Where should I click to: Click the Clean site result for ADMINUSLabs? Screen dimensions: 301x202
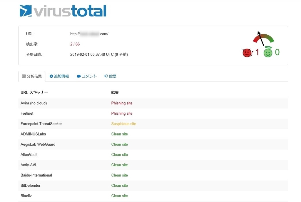120,134
